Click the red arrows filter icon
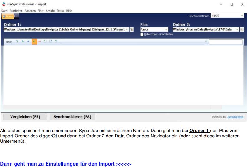Viewport: 249px width, 168px height. (x=40, y=42)
